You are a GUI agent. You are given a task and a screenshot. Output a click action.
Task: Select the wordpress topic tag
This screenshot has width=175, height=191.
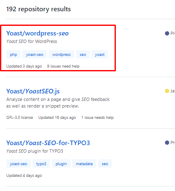click(61, 54)
